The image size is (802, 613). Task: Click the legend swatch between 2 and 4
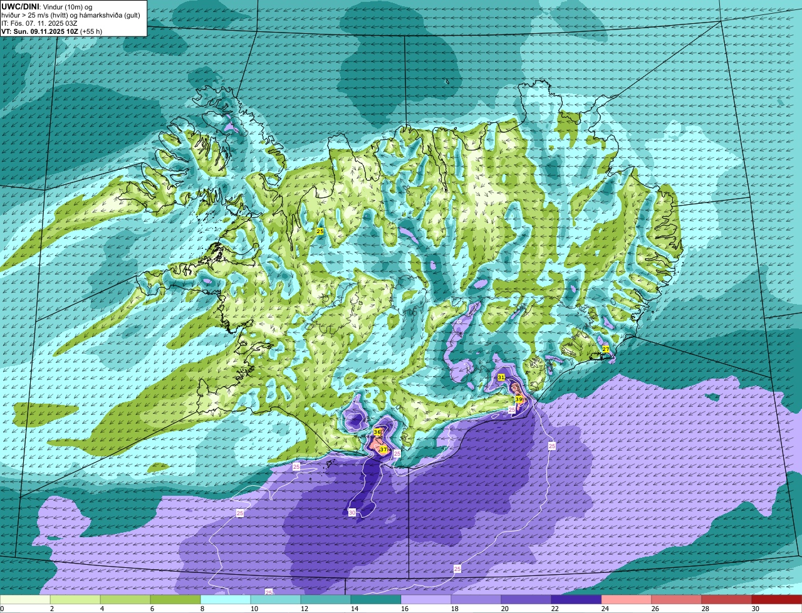coord(75,600)
